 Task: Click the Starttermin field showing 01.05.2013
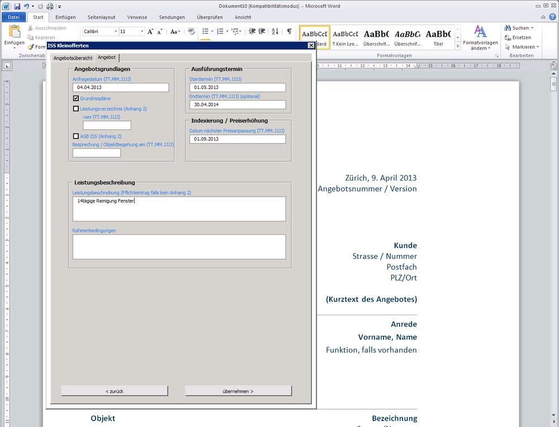(238, 87)
